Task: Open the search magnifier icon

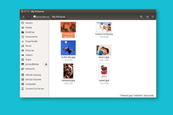Action: (x=141, y=17)
